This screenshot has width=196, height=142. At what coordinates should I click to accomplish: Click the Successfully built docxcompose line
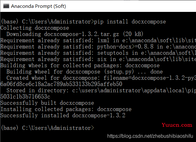pos(47,103)
